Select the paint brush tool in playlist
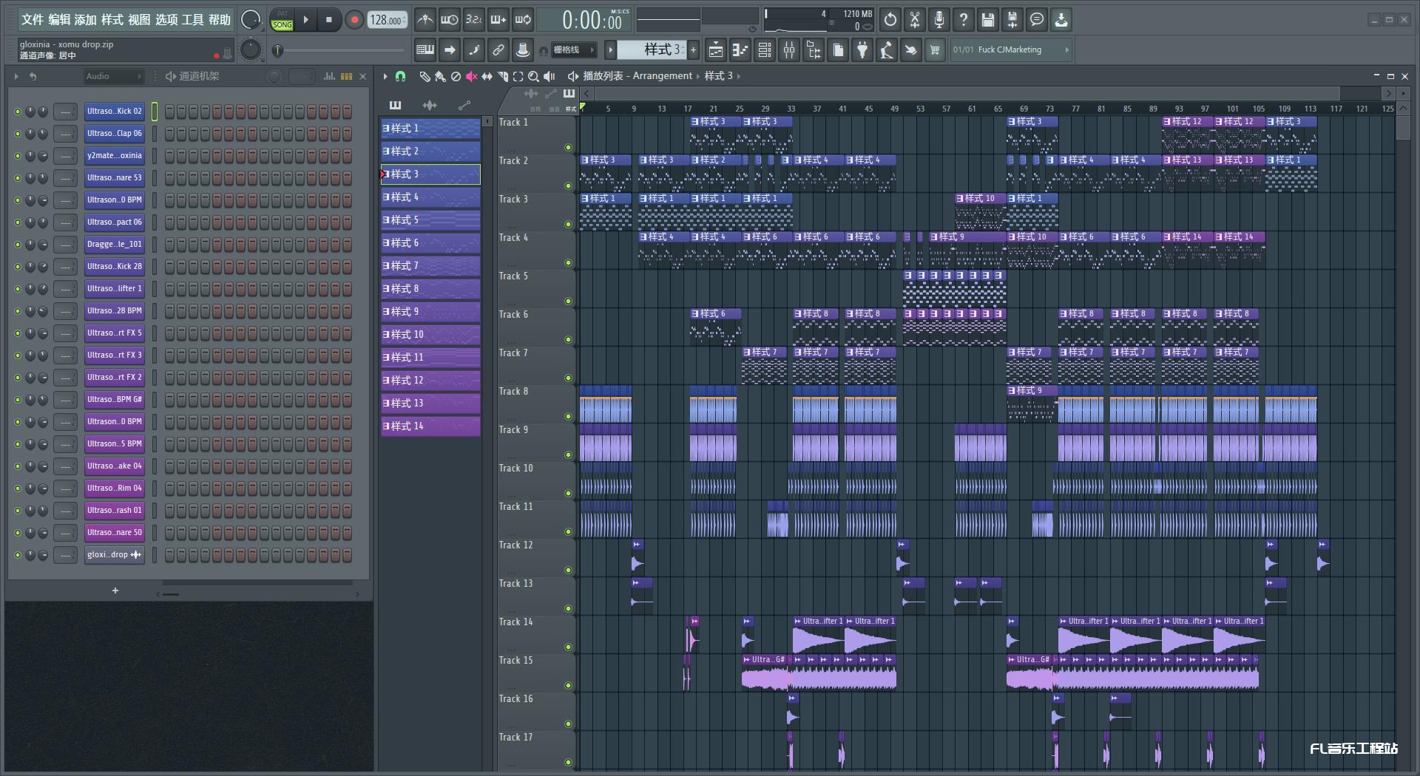Image resolution: width=1420 pixels, height=776 pixels. point(440,76)
